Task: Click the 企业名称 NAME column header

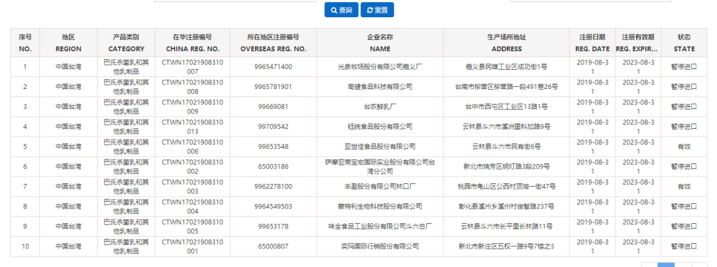Action: point(380,43)
